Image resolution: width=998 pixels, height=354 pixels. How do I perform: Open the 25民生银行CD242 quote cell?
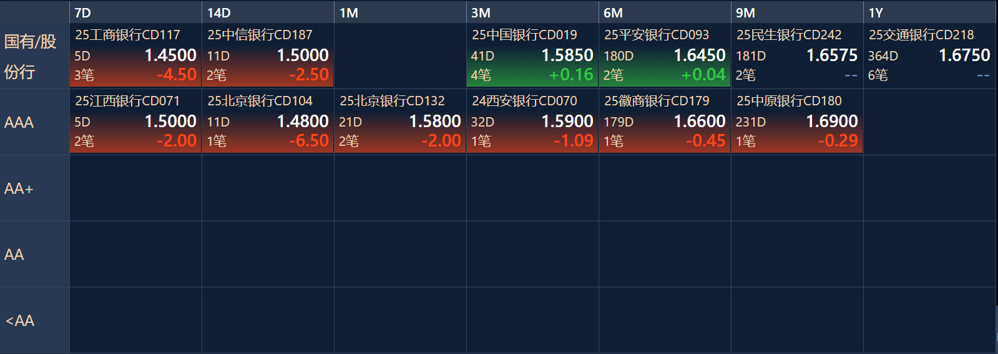click(x=797, y=55)
